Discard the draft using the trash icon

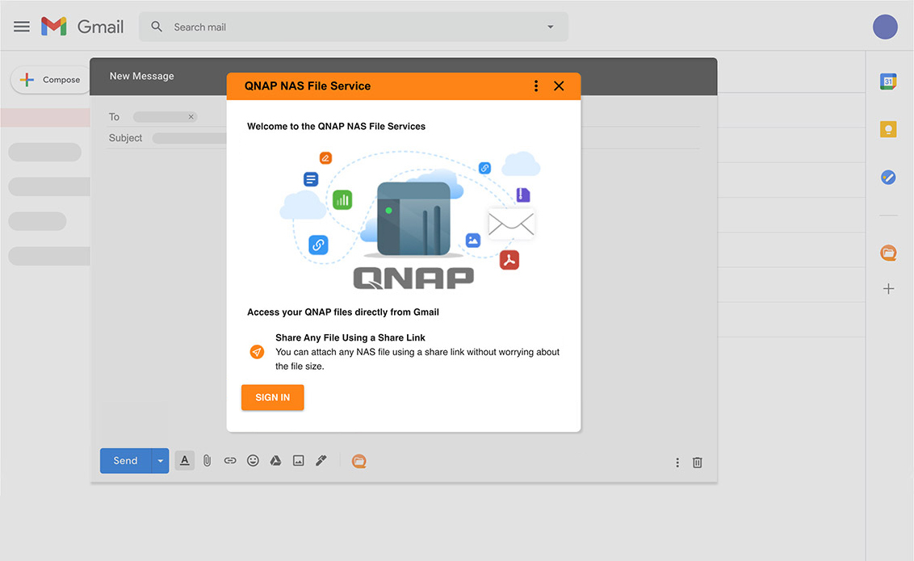click(x=697, y=462)
